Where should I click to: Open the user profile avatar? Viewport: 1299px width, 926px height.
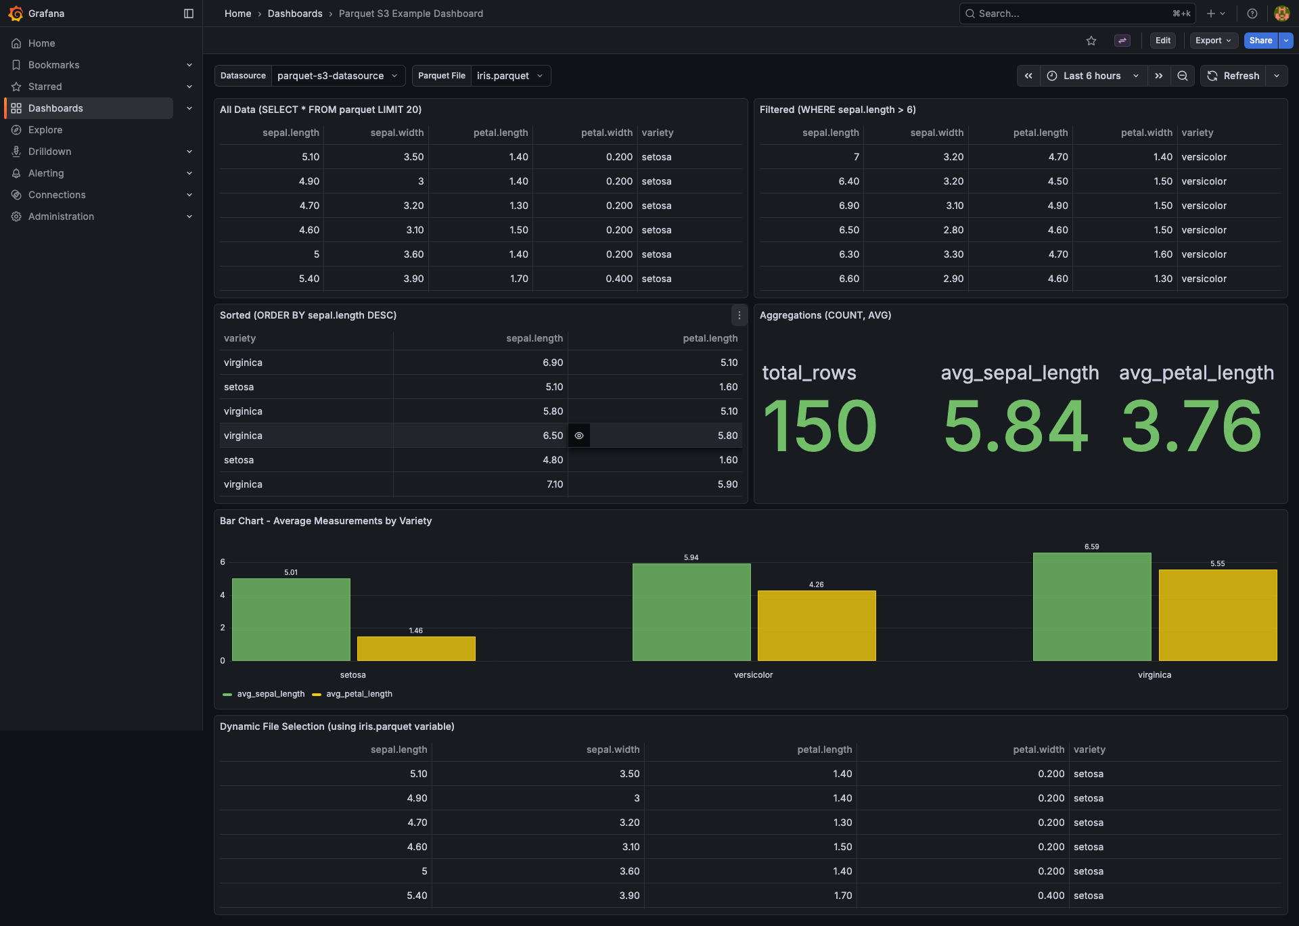pos(1281,14)
